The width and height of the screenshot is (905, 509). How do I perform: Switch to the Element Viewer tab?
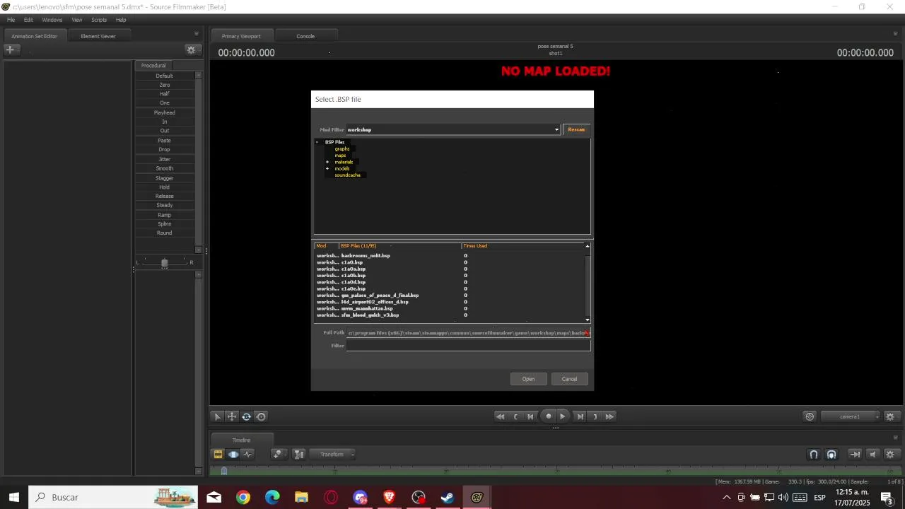(98, 36)
